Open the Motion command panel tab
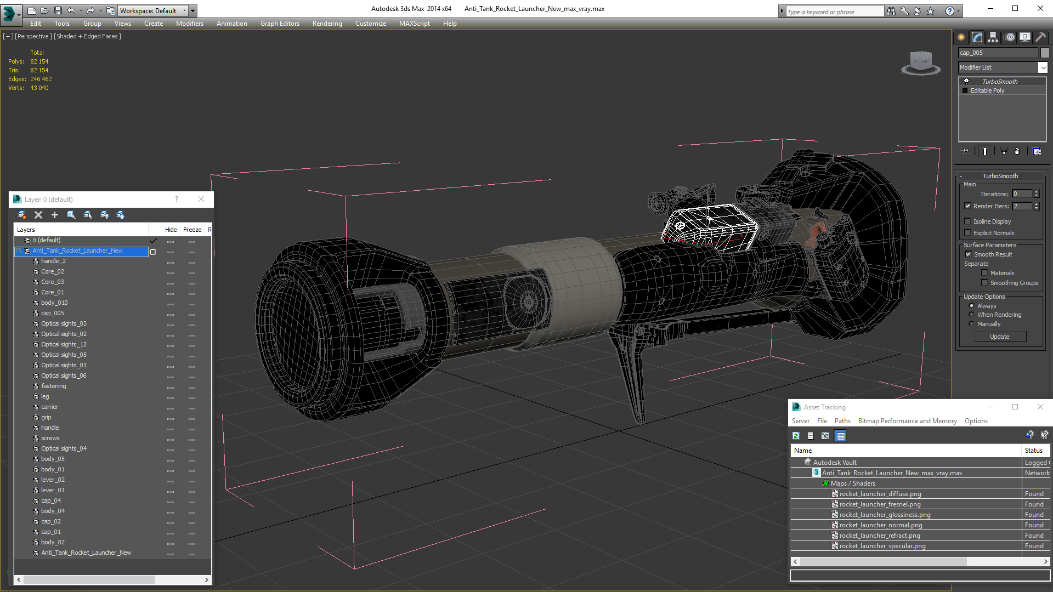Image resolution: width=1053 pixels, height=592 pixels. [x=1009, y=37]
